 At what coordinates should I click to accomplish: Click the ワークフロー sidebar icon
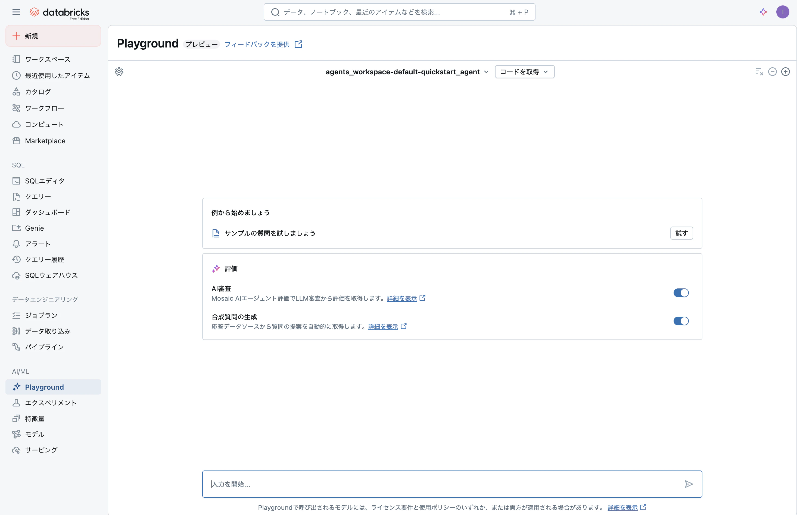pyautogui.click(x=16, y=108)
